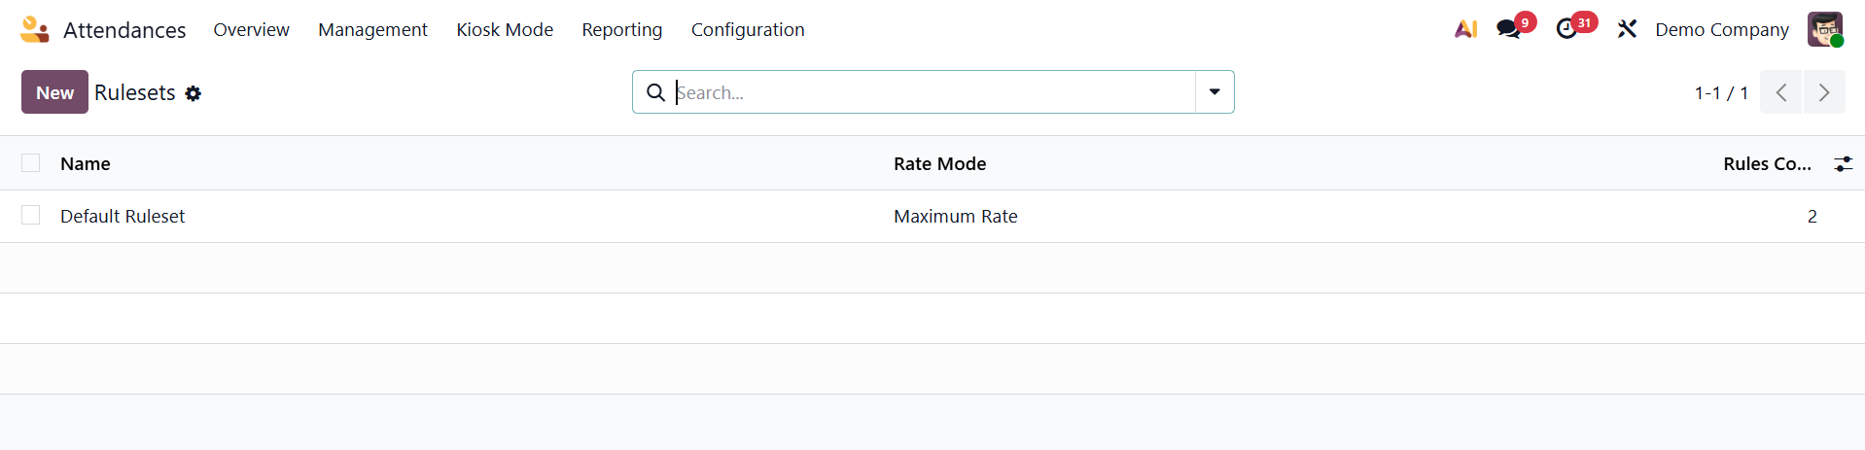Open the activities clock icon
Screen dimensions: 1865x450
coord(1566,29)
